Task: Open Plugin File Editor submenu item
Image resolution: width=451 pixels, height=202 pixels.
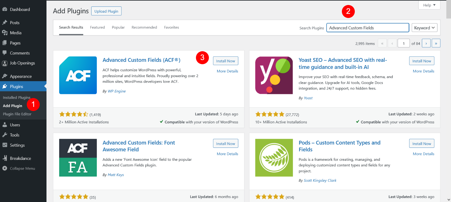Action: click(17, 114)
